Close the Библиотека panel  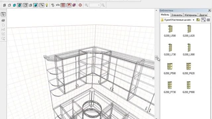click(209, 10)
